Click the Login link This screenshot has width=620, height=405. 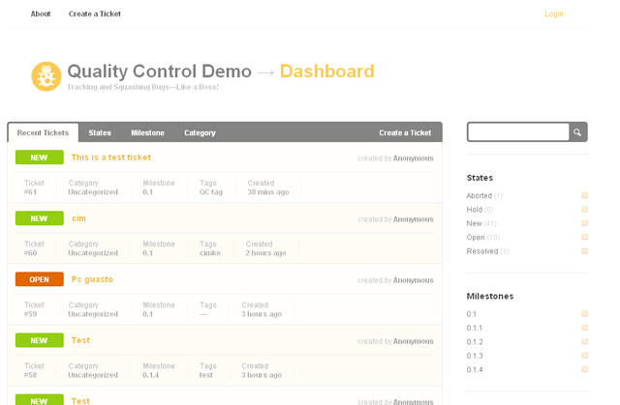pyautogui.click(x=553, y=14)
